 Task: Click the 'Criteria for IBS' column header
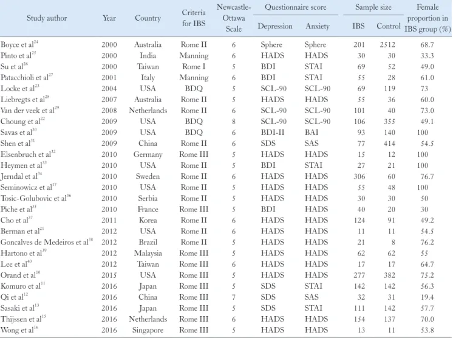pyautogui.click(x=194, y=18)
